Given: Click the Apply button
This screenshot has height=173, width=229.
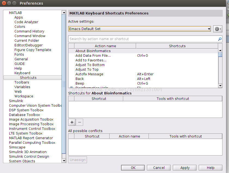Looking at the screenshot, I should click(185, 168).
